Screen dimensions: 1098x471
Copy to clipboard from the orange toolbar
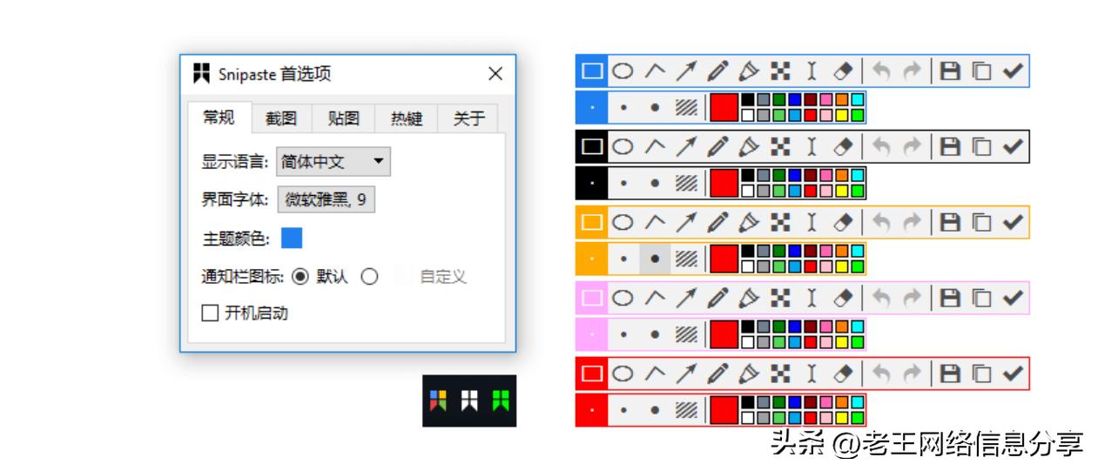[x=981, y=223]
